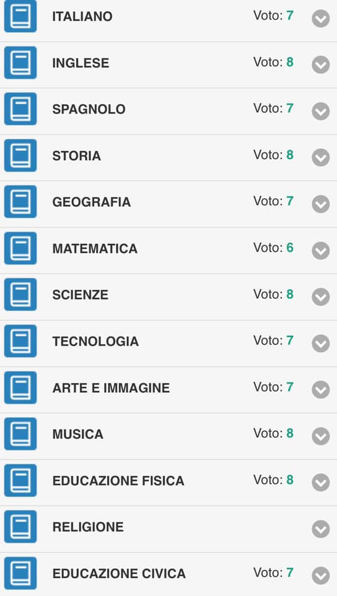The image size is (337, 596).
Task: Click the MATEMATICA book icon
Action: 20,248
